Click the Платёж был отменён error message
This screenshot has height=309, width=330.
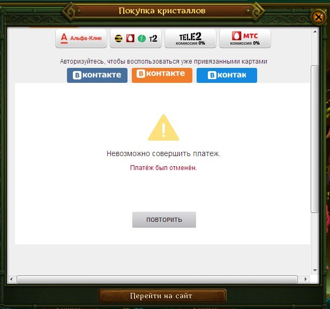(x=163, y=167)
